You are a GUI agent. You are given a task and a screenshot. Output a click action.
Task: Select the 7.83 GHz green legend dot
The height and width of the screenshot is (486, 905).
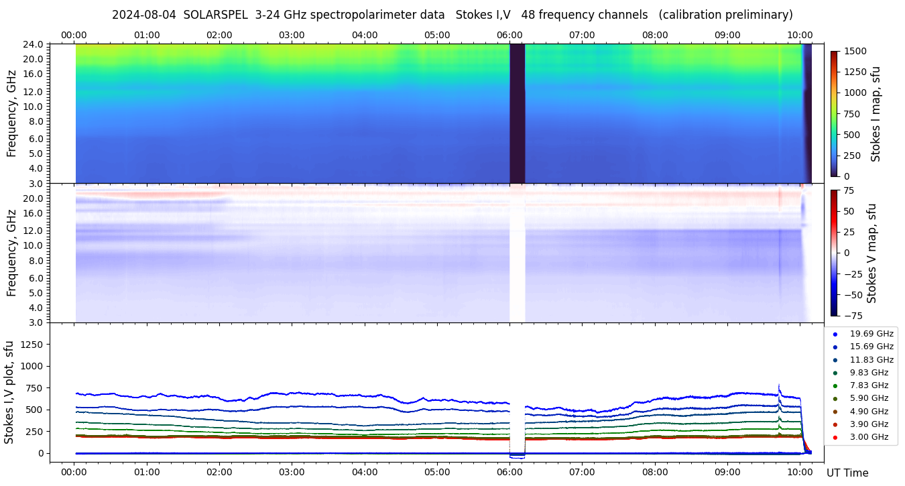coord(835,385)
